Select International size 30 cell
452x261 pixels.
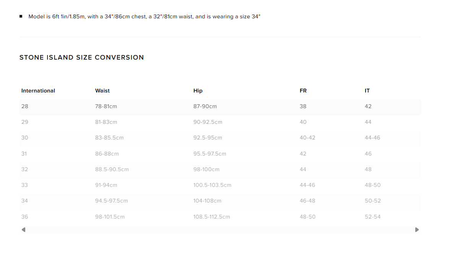(25, 138)
